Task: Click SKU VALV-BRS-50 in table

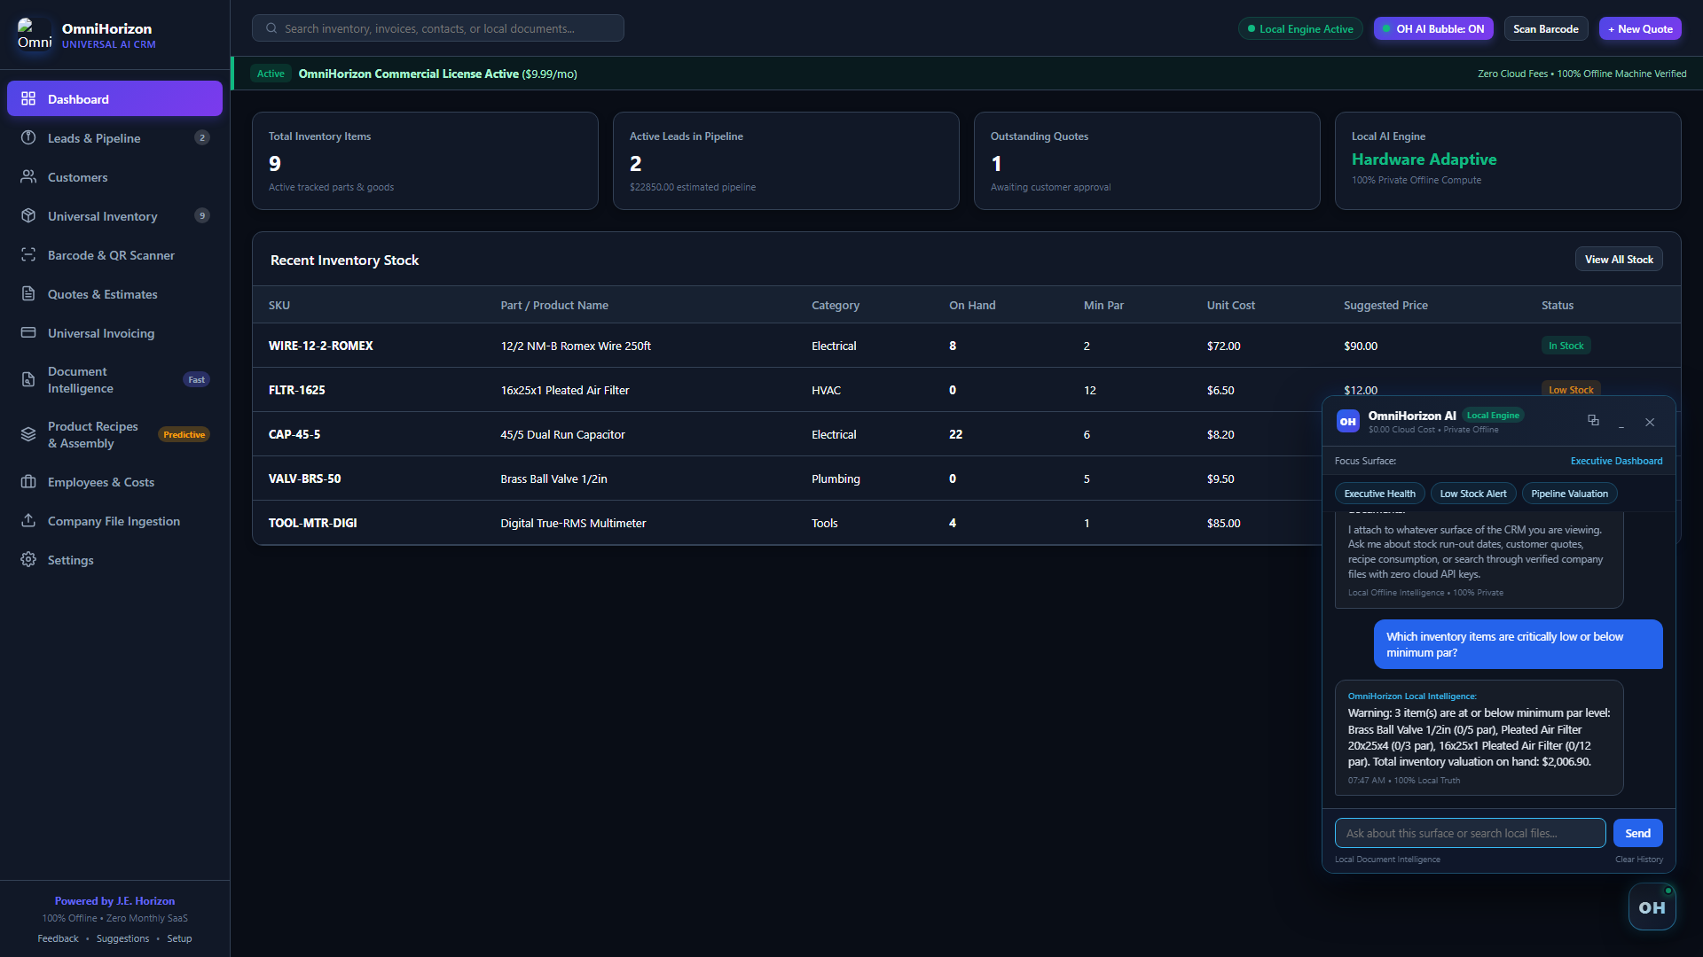Action: click(x=304, y=478)
